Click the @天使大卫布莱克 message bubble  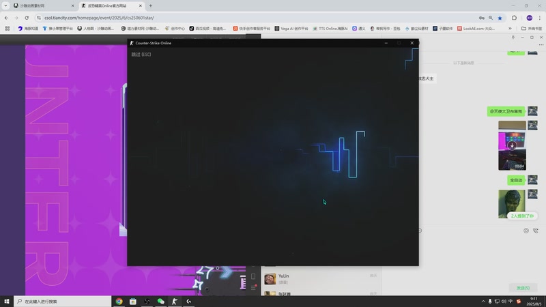tap(506, 111)
